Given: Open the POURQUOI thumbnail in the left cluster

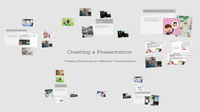Looking at the screenshot, I should [27, 23].
